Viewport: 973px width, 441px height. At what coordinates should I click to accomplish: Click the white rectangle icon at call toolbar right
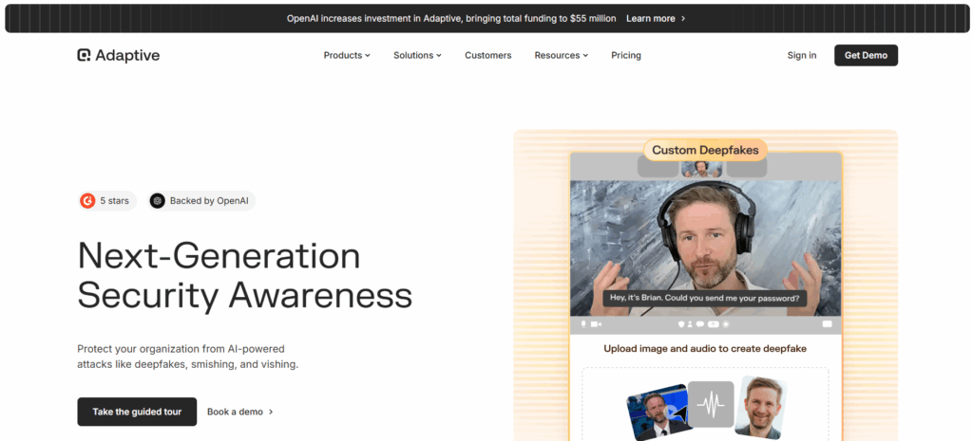828,324
